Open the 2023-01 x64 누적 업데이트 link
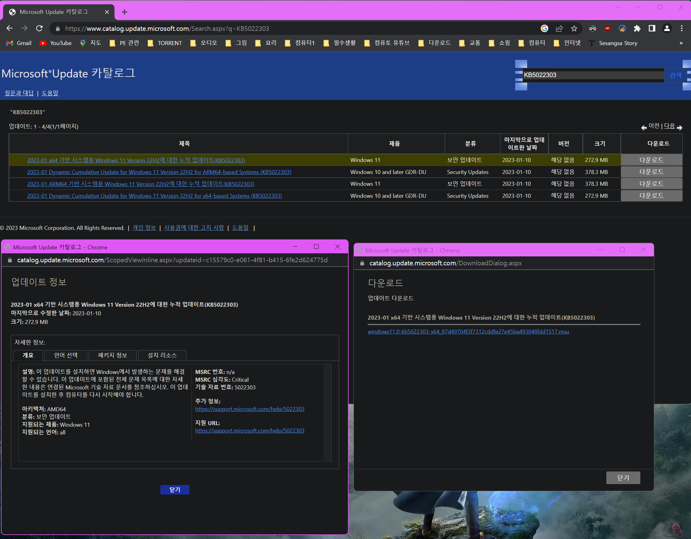Screen dimensions: 691x539 tap(136, 160)
